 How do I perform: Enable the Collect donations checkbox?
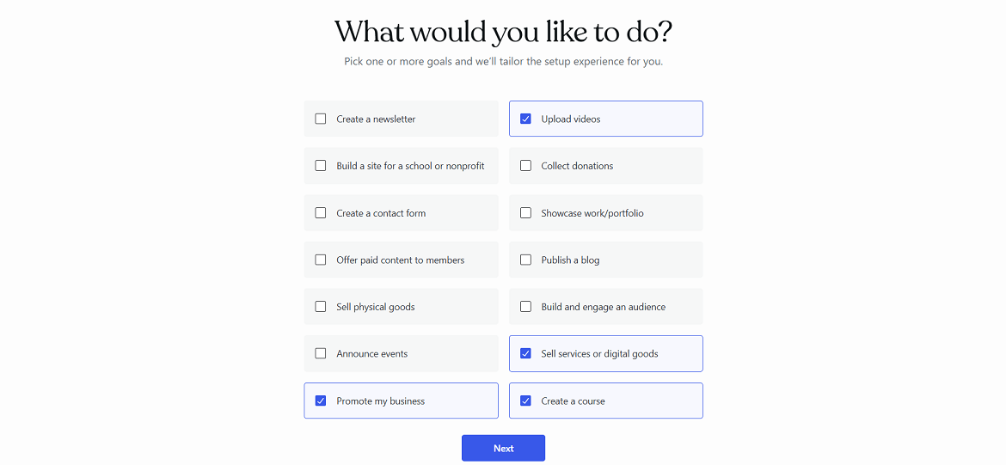click(525, 166)
